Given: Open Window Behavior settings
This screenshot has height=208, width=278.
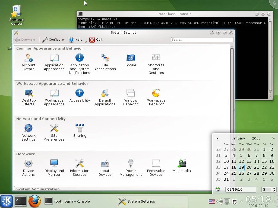Looking at the screenshot, I should point(131,97).
